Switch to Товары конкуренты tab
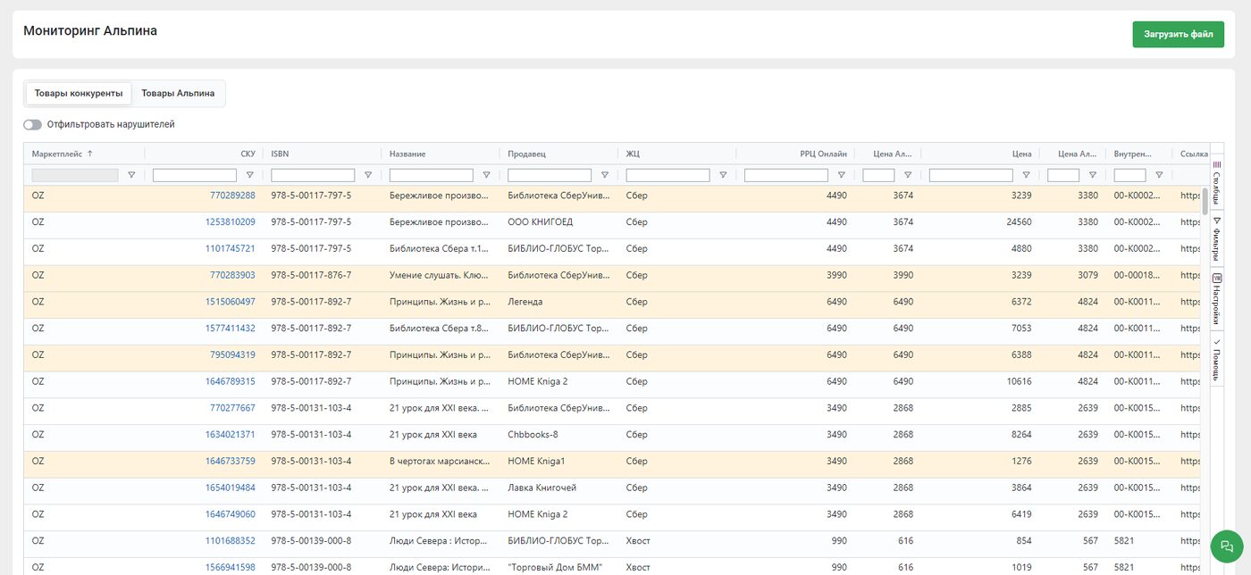Screen dimensions: 1251x575 pos(79,93)
